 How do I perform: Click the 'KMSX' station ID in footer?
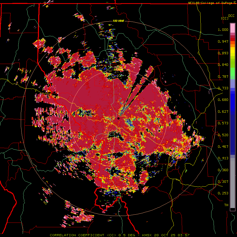[147, 235]
